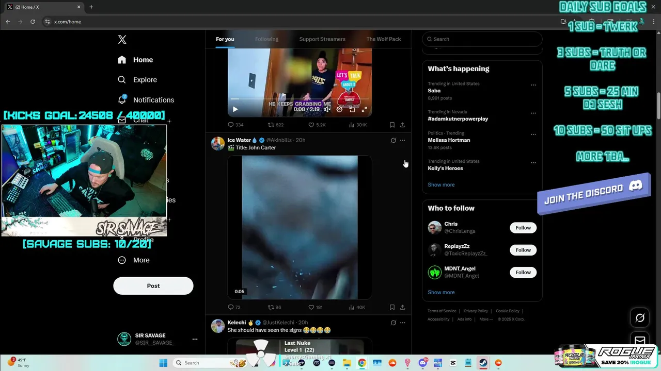The height and width of the screenshot is (371, 661).
Task: Open Kelly's Heroes trending topic
Action: tap(445, 168)
